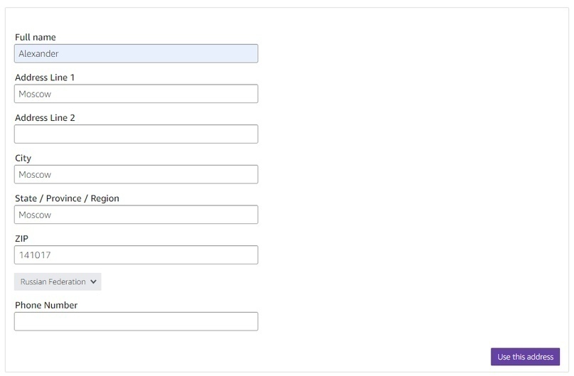Click the text "Alexander" in the name box
This screenshot has height=376, width=574.
point(38,54)
